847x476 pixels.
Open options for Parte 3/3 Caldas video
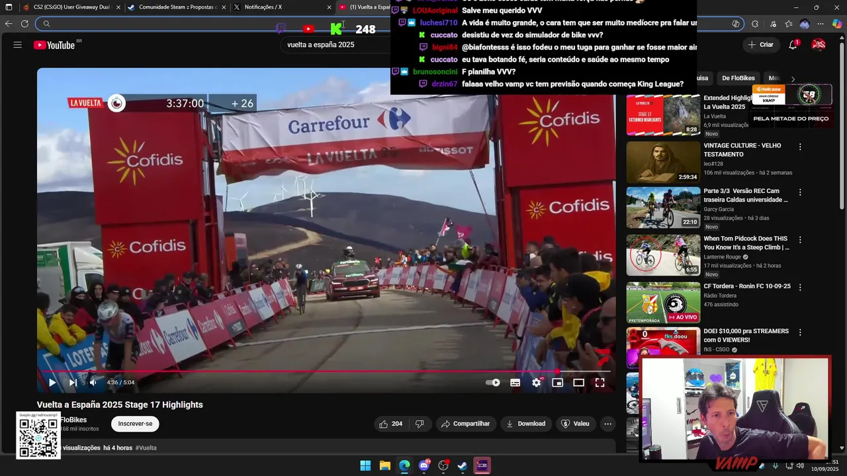coord(800,192)
